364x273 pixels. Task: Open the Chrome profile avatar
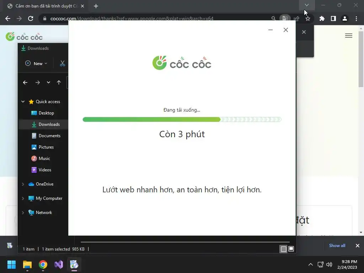coord(345,18)
